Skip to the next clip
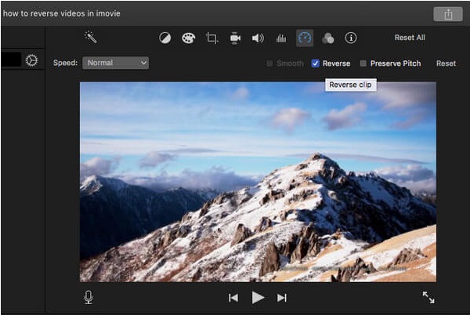This screenshot has height=315, width=470. point(282,298)
